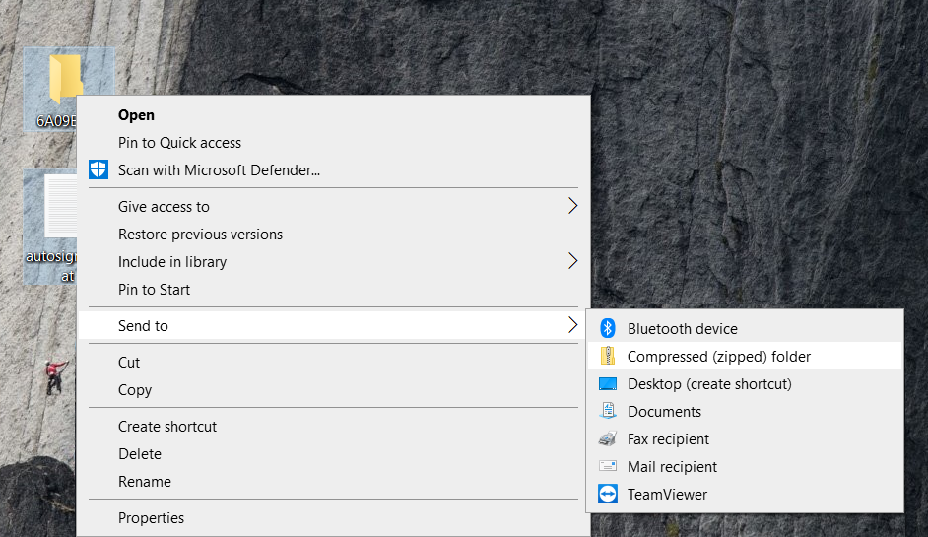The height and width of the screenshot is (537, 928).
Task: Click the TeamViewer icon
Action: (x=608, y=495)
